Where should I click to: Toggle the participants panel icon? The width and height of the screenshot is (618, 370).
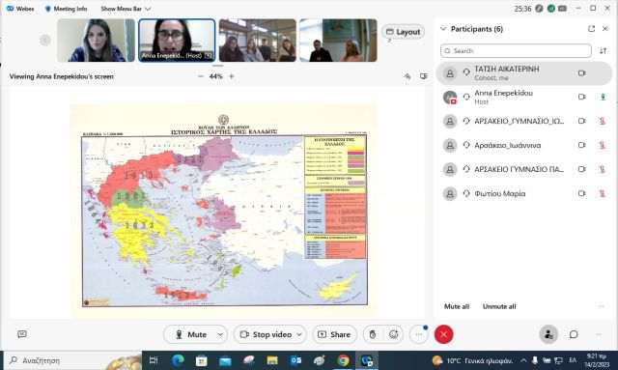tap(548, 334)
